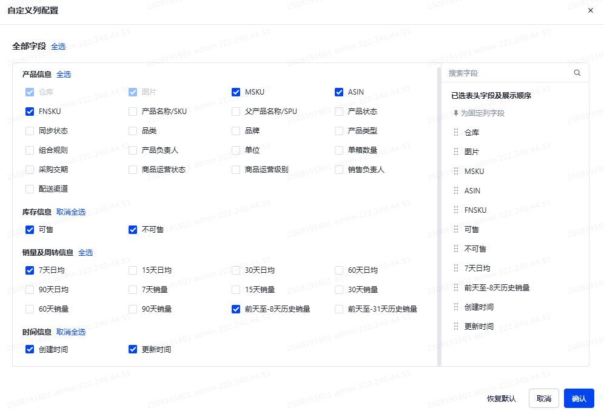Uncheck the MSKU checkbox

pos(236,92)
